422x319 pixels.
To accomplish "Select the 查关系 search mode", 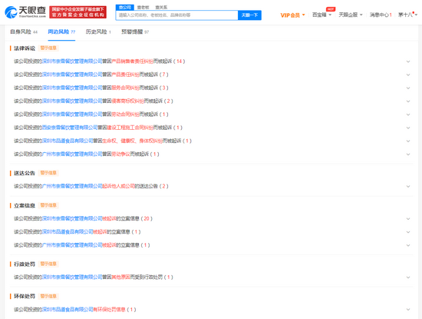I will coord(161,7).
